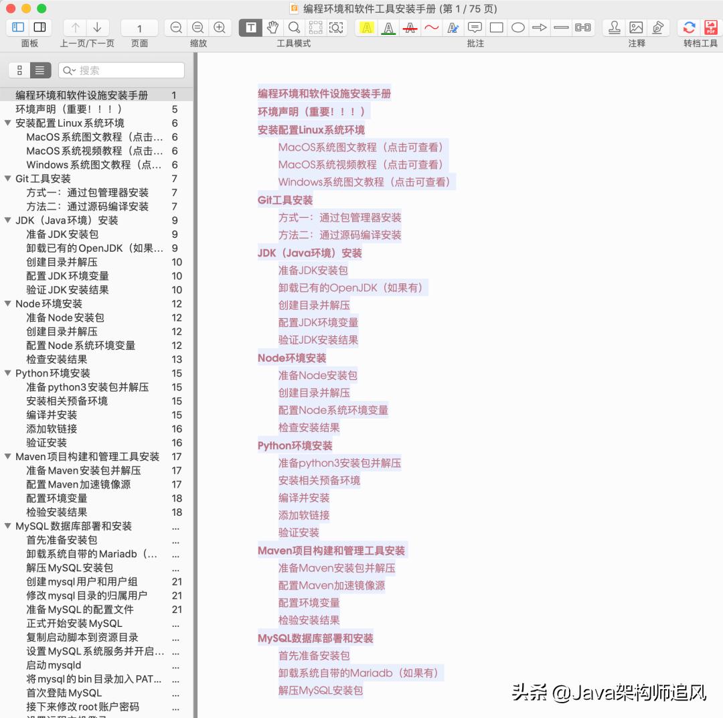The image size is (723, 718).
Task: Collapse the Python环境安装 sidebar section
Action: coord(7,373)
